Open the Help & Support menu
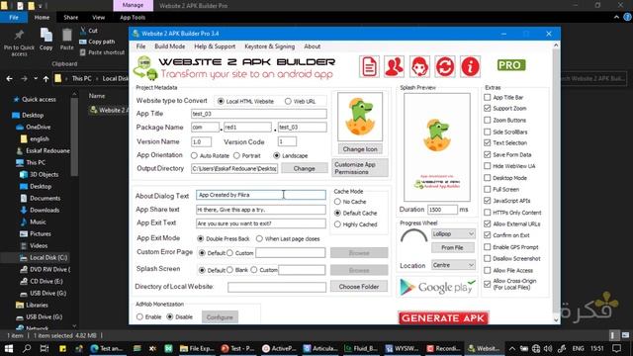Image resolution: width=633 pixels, height=356 pixels. [x=215, y=46]
